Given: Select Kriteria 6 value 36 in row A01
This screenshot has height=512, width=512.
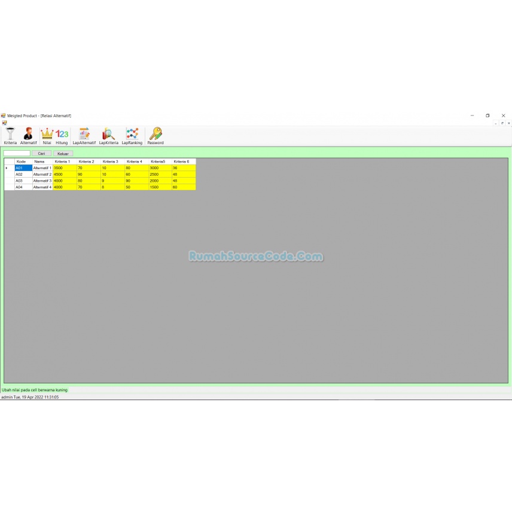Looking at the screenshot, I should [184, 168].
